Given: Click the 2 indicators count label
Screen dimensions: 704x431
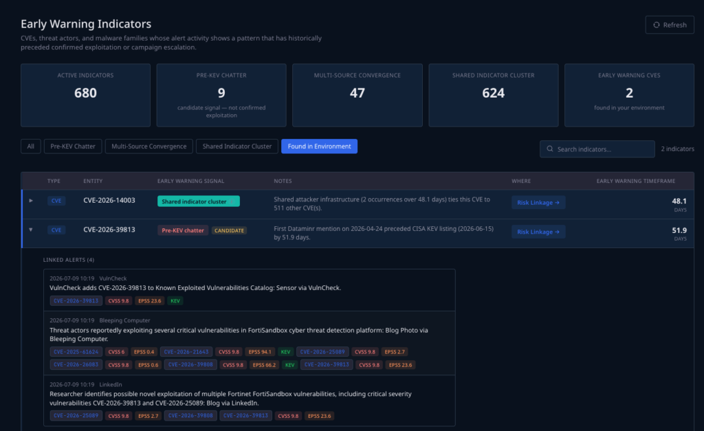Looking at the screenshot, I should pos(677,148).
